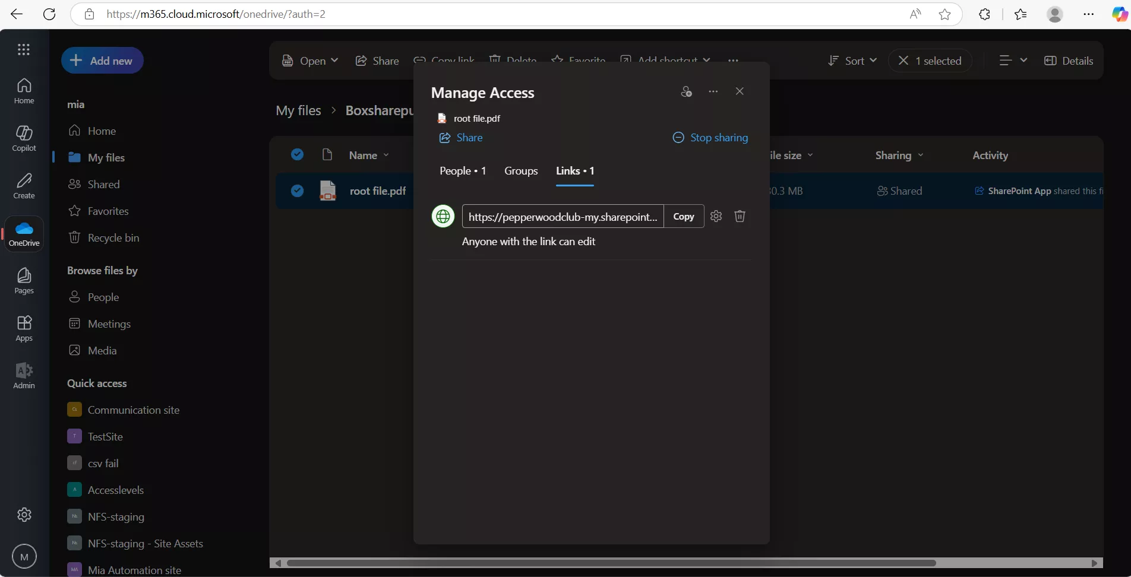
Task: Expand the Name column dropdown
Action: (x=386, y=155)
